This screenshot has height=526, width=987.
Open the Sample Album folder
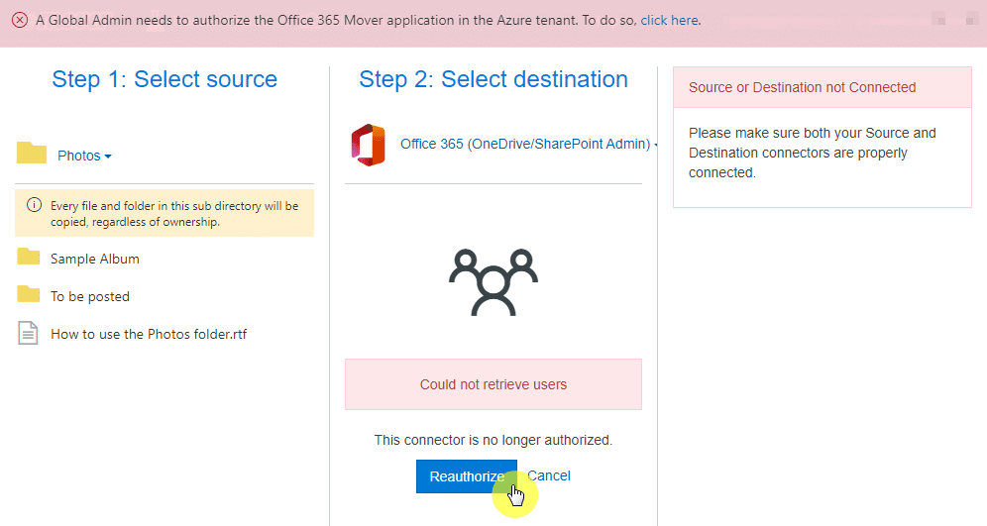(x=95, y=259)
